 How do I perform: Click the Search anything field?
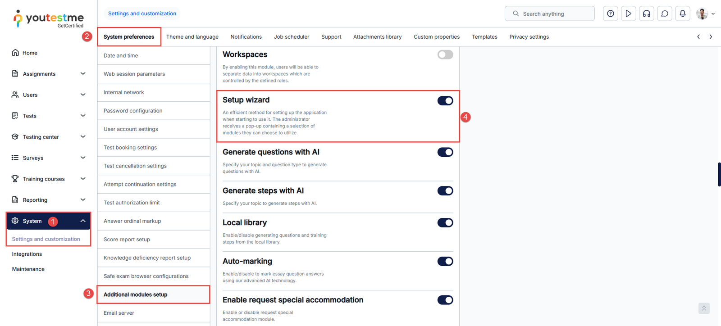554,14
